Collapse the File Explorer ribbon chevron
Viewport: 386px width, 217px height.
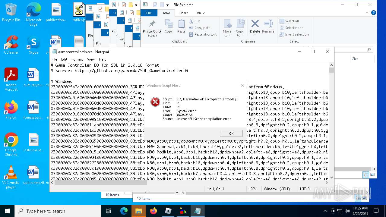[367, 13]
